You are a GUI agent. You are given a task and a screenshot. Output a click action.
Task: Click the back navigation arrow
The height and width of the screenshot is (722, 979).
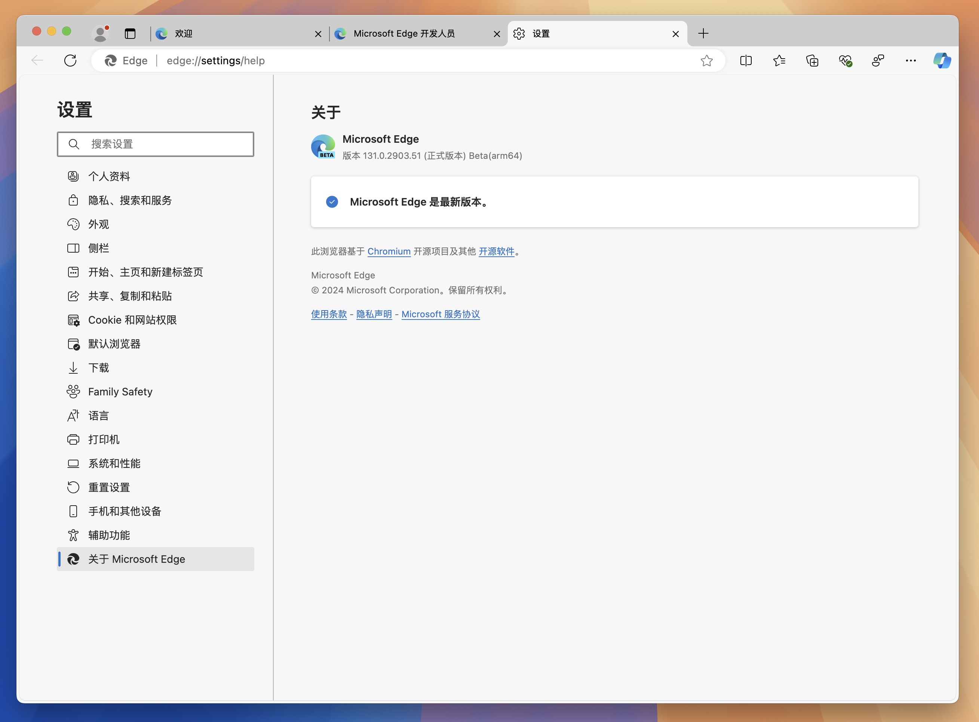pos(38,60)
